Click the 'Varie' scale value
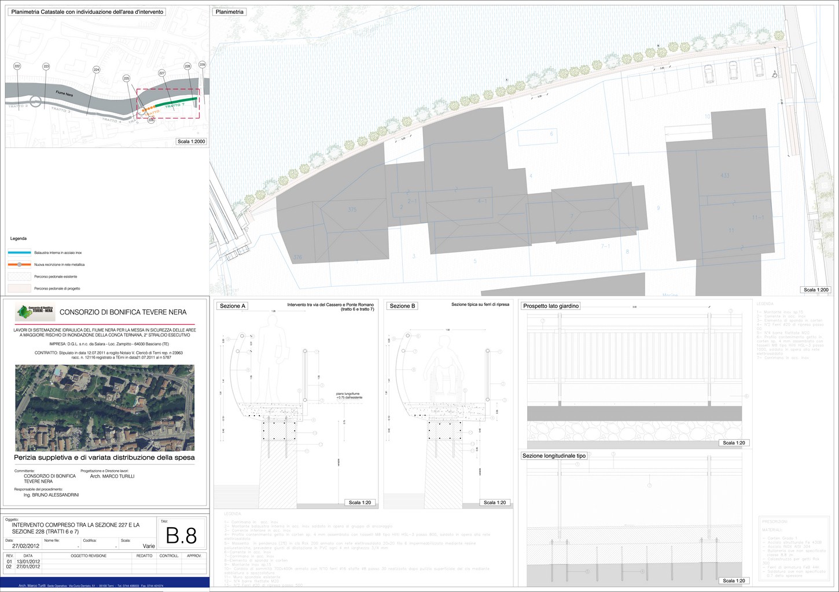This screenshot has width=839, height=592. click(149, 546)
